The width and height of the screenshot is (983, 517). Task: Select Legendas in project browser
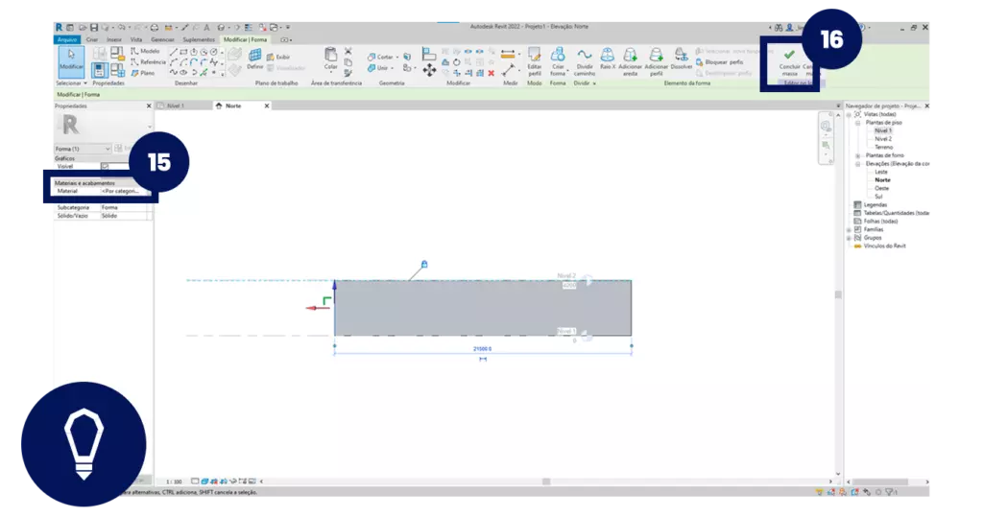875,205
